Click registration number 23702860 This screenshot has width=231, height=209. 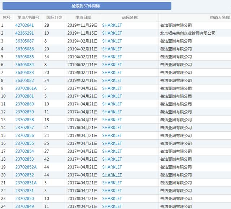[x=25, y=104]
